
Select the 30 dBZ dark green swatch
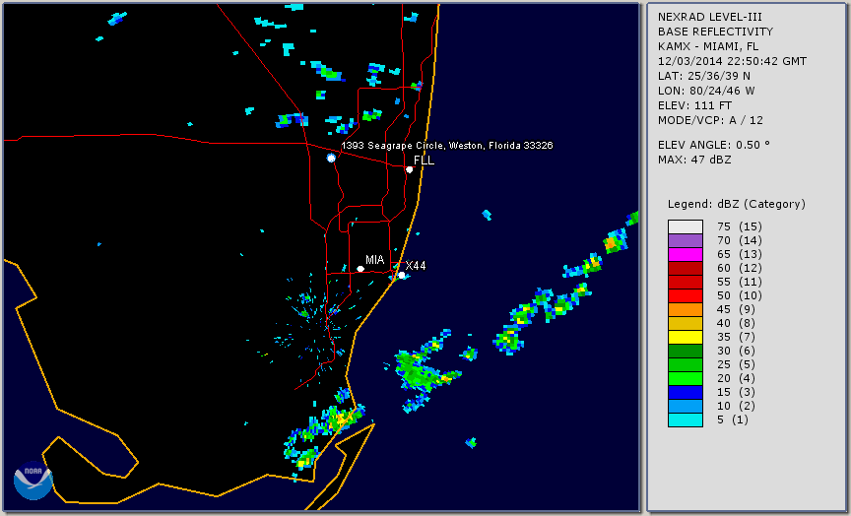(x=685, y=351)
